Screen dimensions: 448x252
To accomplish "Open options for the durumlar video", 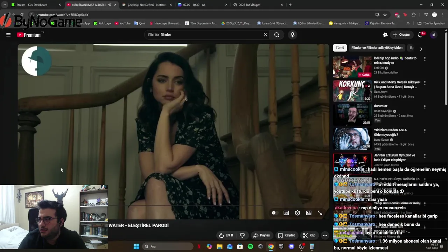I will tap(425, 107).
